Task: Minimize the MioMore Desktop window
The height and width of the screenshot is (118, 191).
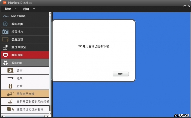Action: coord(180,7)
